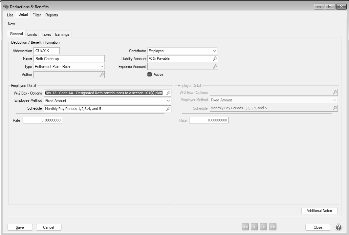Switch to the Limits tab
349x235 pixels.
point(32,34)
